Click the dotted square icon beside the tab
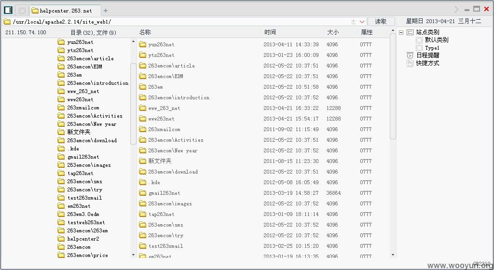This screenshot has height=270, width=494. 22,11
